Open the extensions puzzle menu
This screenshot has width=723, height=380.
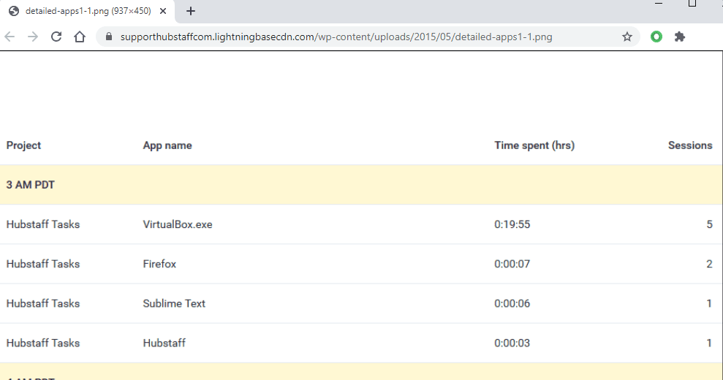point(680,37)
